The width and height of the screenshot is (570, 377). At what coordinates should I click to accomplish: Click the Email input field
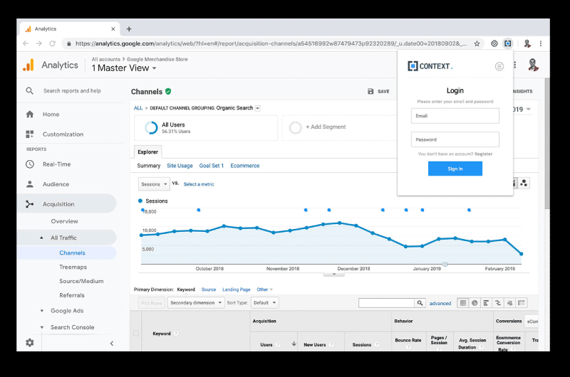pyautogui.click(x=455, y=116)
